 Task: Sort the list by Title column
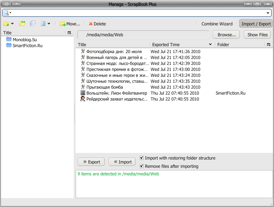[113, 44]
